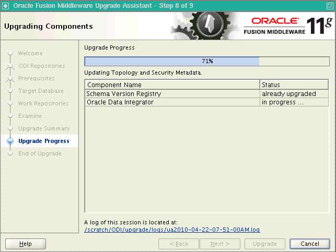
Task: Click the Prerequisites step bullet icon
Action: coord(10,78)
